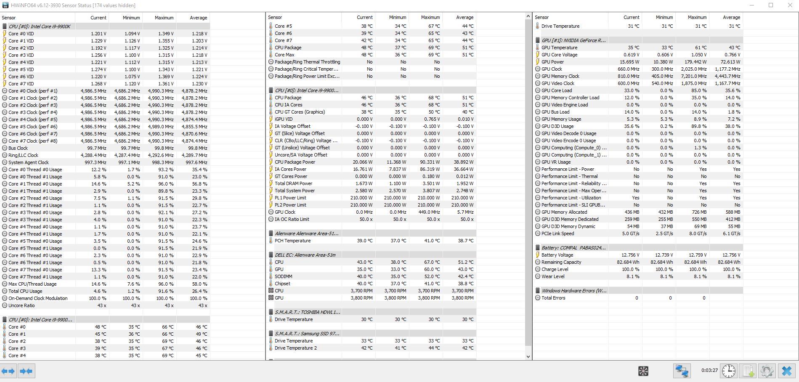The image size is (799, 382).
Task: Select the GPU [#1]: NVIDIA GeForce sensor group
Action: 573,40
